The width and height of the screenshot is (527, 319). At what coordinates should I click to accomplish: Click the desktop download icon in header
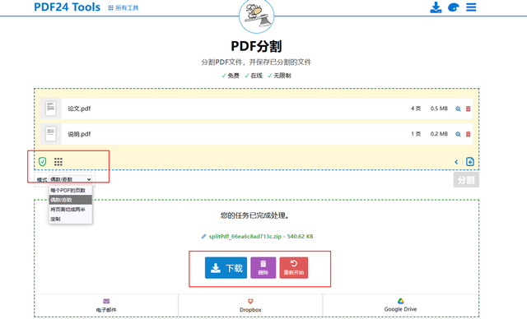[x=436, y=7]
